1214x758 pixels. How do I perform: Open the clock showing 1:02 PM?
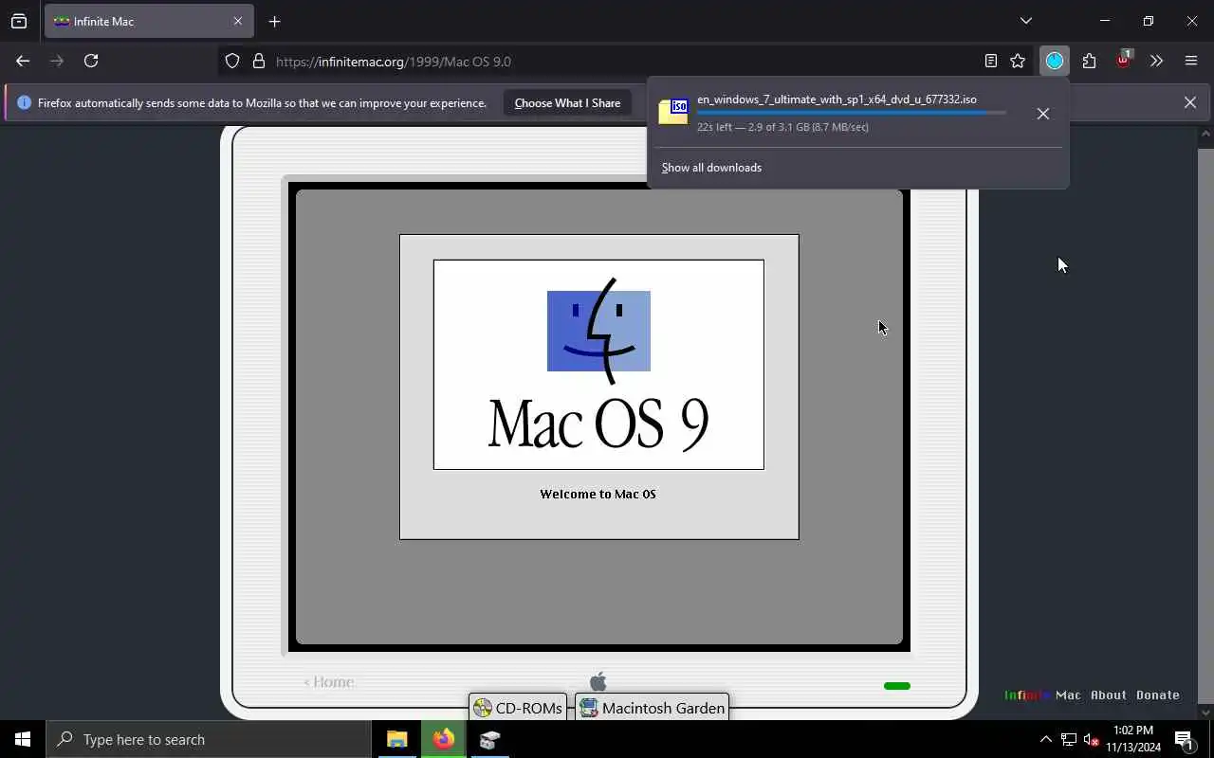pos(1132,739)
